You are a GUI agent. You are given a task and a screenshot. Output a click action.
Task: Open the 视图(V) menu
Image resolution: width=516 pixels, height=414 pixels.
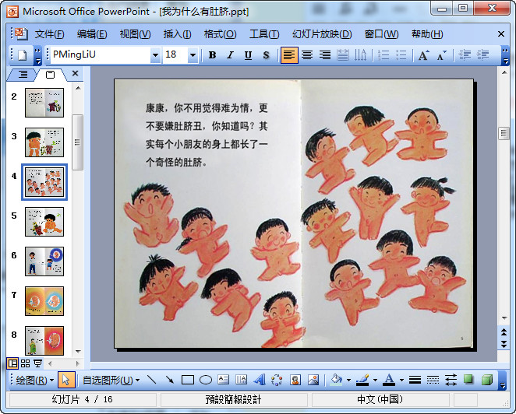[x=135, y=34]
